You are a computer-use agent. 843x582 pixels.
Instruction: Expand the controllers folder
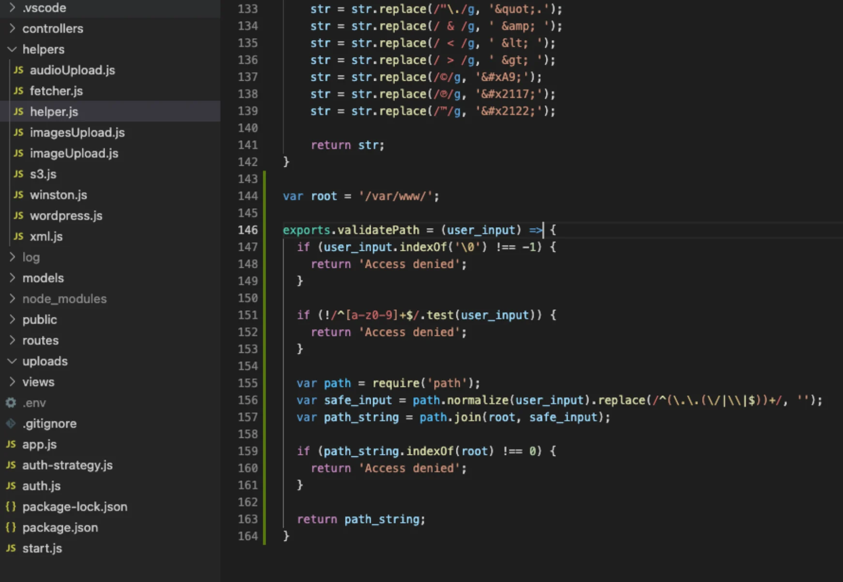click(12, 29)
